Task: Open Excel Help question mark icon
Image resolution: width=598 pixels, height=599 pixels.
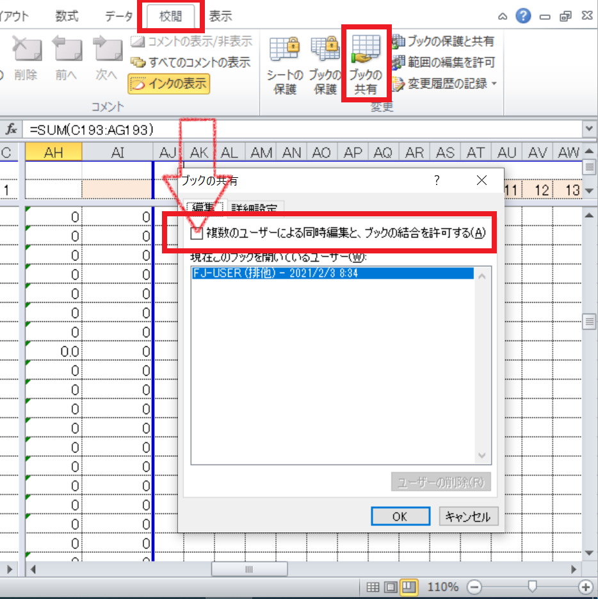Action: (x=523, y=17)
